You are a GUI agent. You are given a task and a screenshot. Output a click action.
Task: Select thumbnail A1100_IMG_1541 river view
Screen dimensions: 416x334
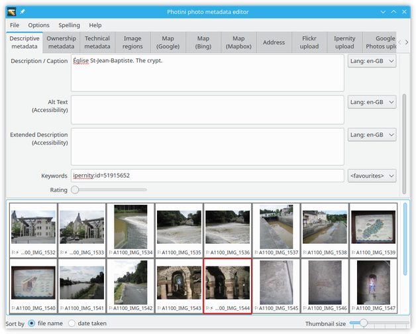tap(82, 286)
